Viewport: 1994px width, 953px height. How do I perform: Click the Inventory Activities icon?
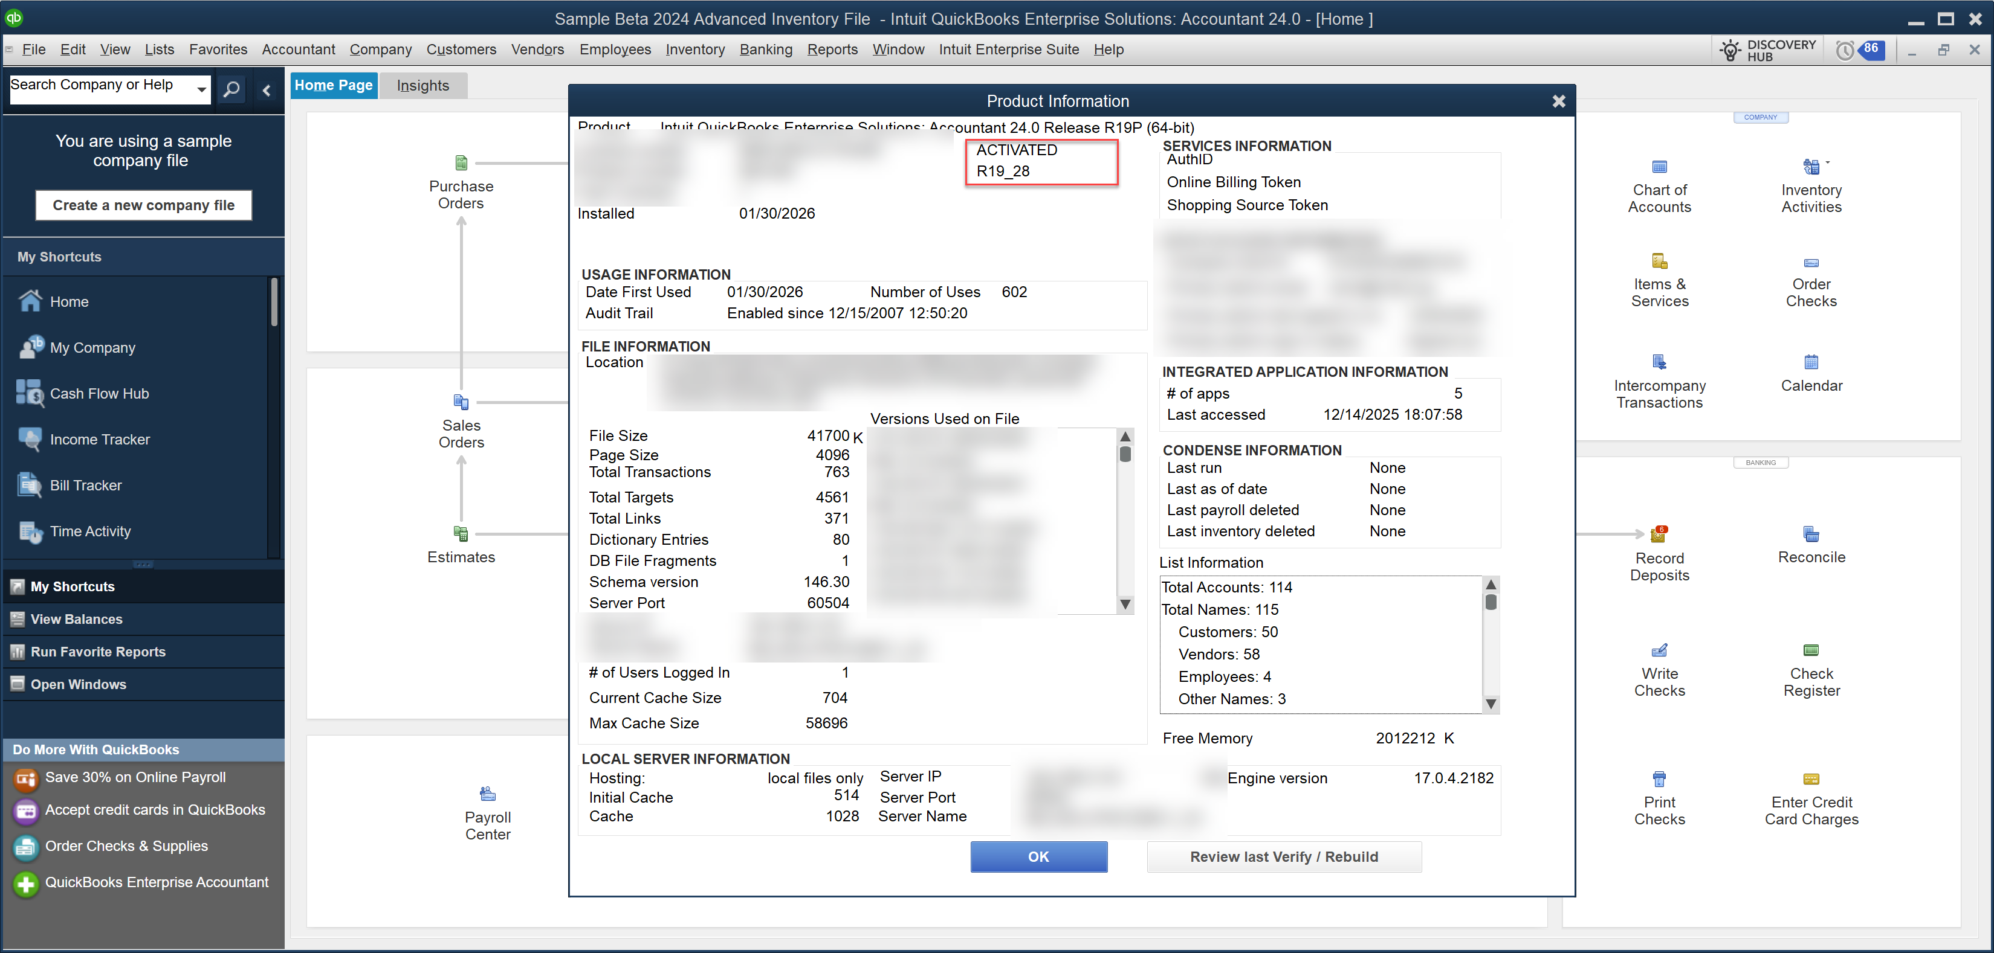click(x=1810, y=167)
